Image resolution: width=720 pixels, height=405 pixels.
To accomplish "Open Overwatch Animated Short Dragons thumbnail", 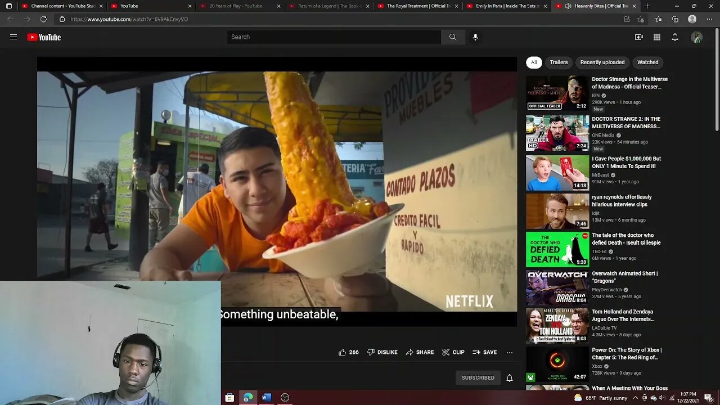I will point(557,287).
